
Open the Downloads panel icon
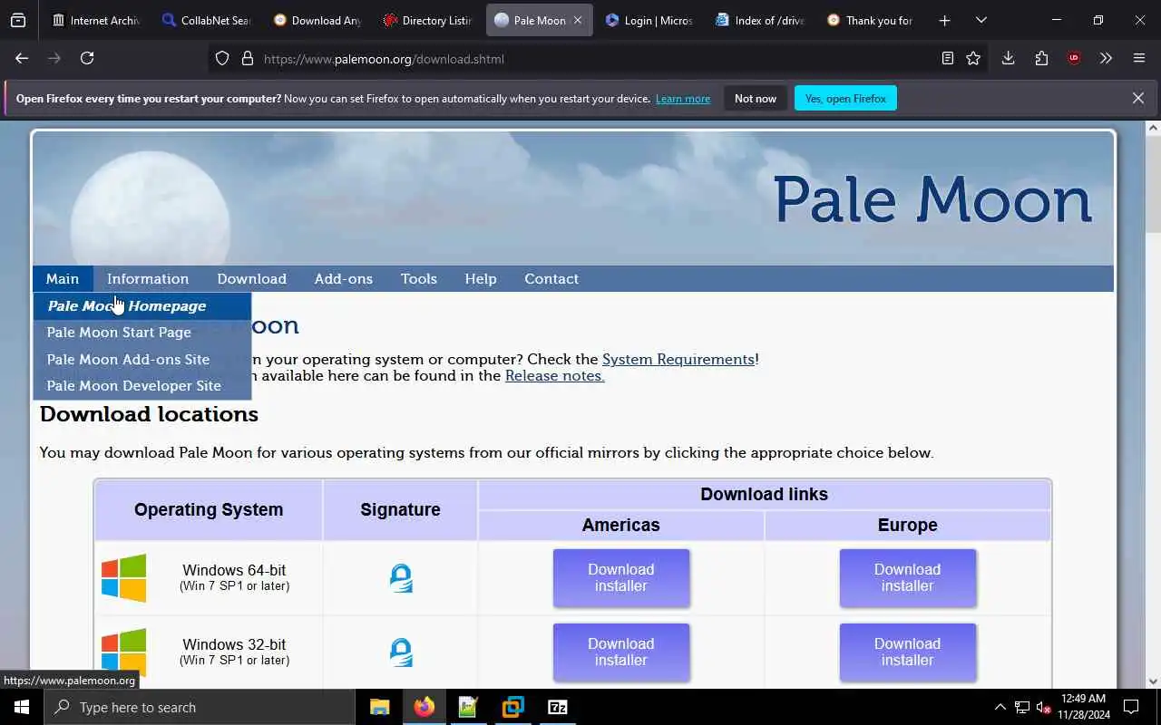(1008, 58)
